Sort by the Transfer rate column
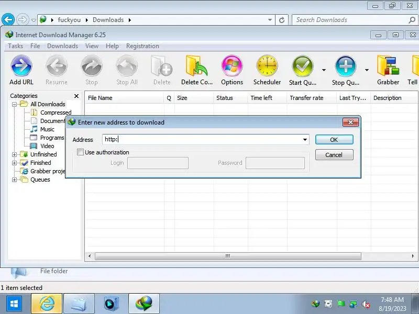Screen dimensions: 419x314 (x=312, y=98)
